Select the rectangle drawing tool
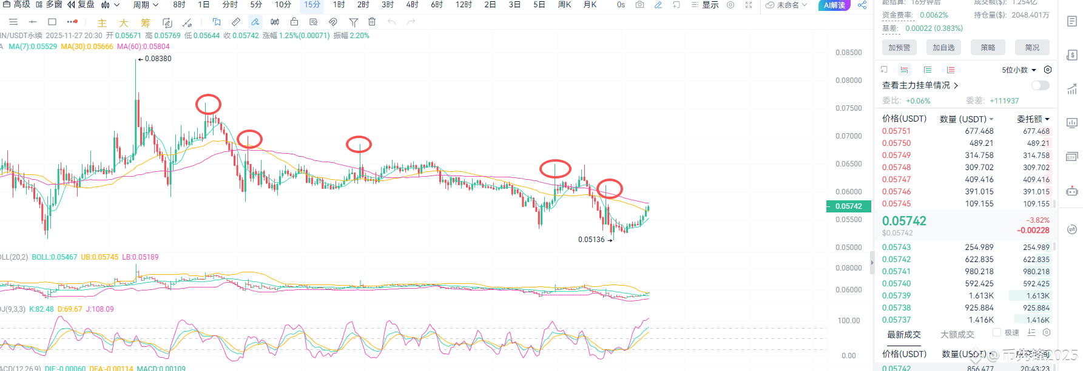 tap(52, 22)
